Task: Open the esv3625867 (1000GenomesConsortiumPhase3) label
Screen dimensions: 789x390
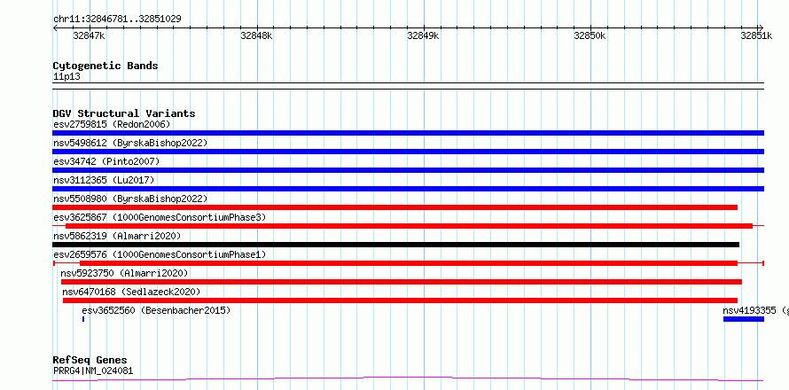Action: tap(160, 217)
